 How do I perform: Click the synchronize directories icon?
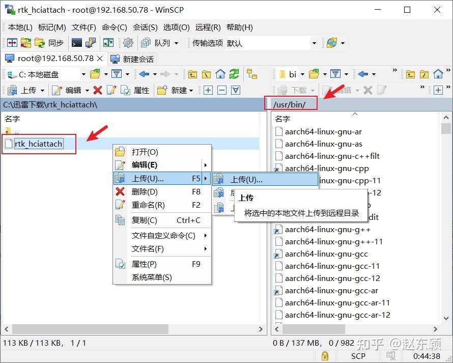26,43
